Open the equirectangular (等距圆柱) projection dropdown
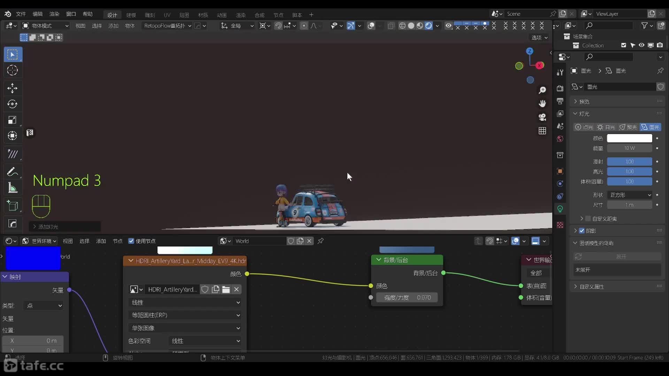 [x=185, y=315]
